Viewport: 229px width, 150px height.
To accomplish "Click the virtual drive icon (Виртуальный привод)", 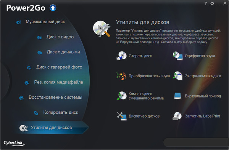I will click(177, 96).
